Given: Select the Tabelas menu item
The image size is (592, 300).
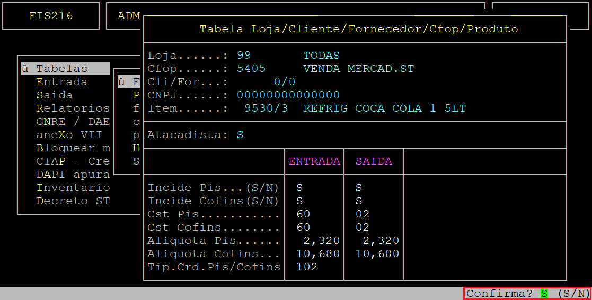Looking at the screenshot, I should tap(61, 69).
